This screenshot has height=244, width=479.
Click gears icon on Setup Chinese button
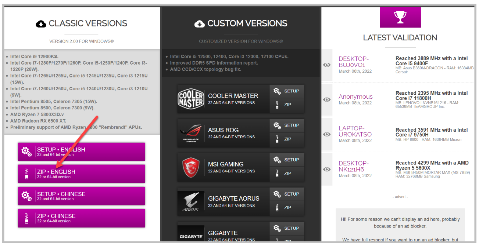pos(26,196)
